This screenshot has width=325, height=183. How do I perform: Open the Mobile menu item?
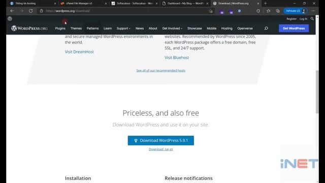pyautogui.click(x=211, y=28)
